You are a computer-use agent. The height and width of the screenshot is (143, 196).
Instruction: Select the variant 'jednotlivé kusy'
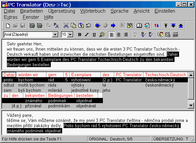tap(85, 90)
